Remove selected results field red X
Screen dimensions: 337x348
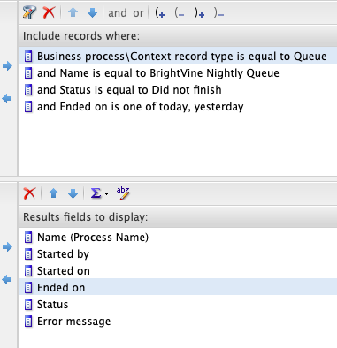pos(29,193)
